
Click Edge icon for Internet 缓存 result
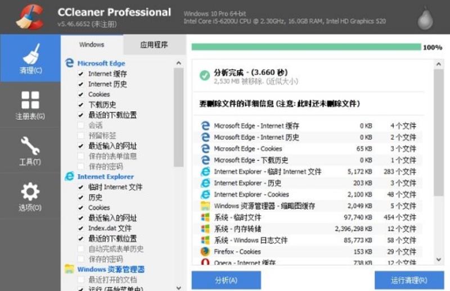tap(205, 126)
